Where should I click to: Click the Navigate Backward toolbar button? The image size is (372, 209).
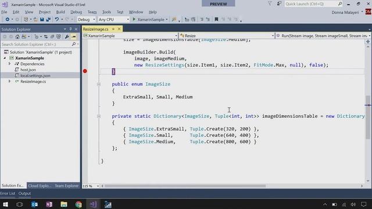click(x=8, y=19)
